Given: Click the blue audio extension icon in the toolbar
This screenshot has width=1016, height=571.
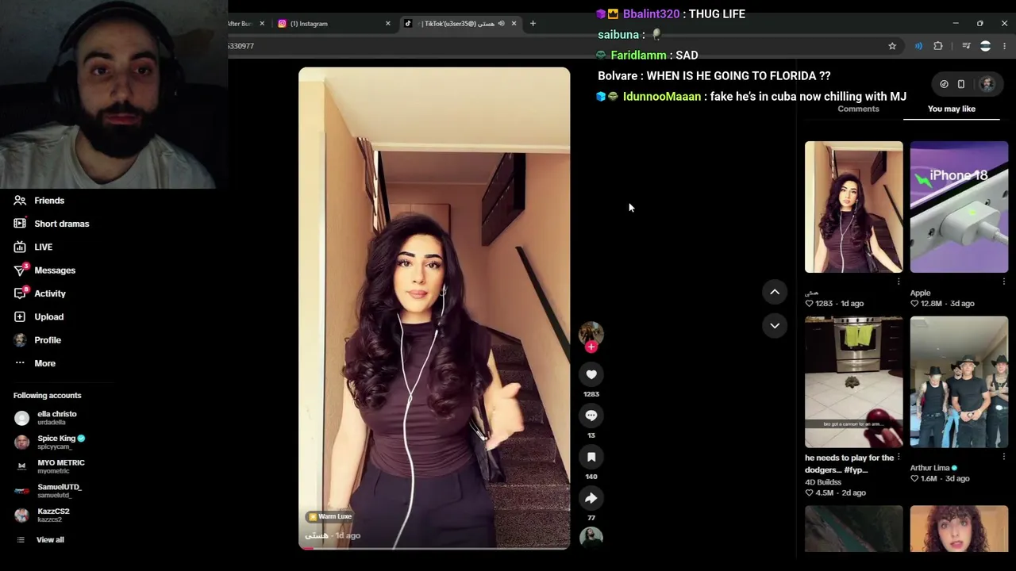Looking at the screenshot, I should point(918,46).
